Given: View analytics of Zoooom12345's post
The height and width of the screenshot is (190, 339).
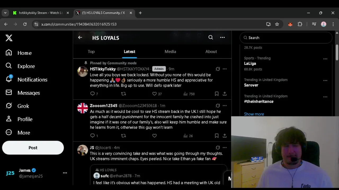Looking at the screenshot, I should point(188,136).
